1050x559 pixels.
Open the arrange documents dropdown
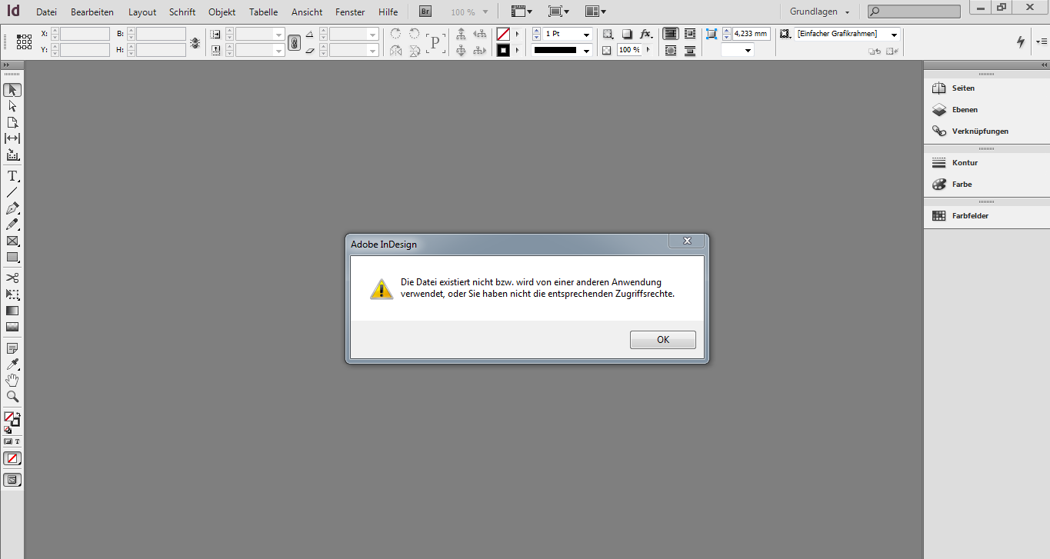pyautogui.click(x=595, y=12)
